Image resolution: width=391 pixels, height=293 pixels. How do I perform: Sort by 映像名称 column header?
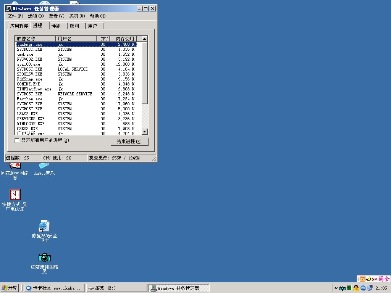point(35,39)
